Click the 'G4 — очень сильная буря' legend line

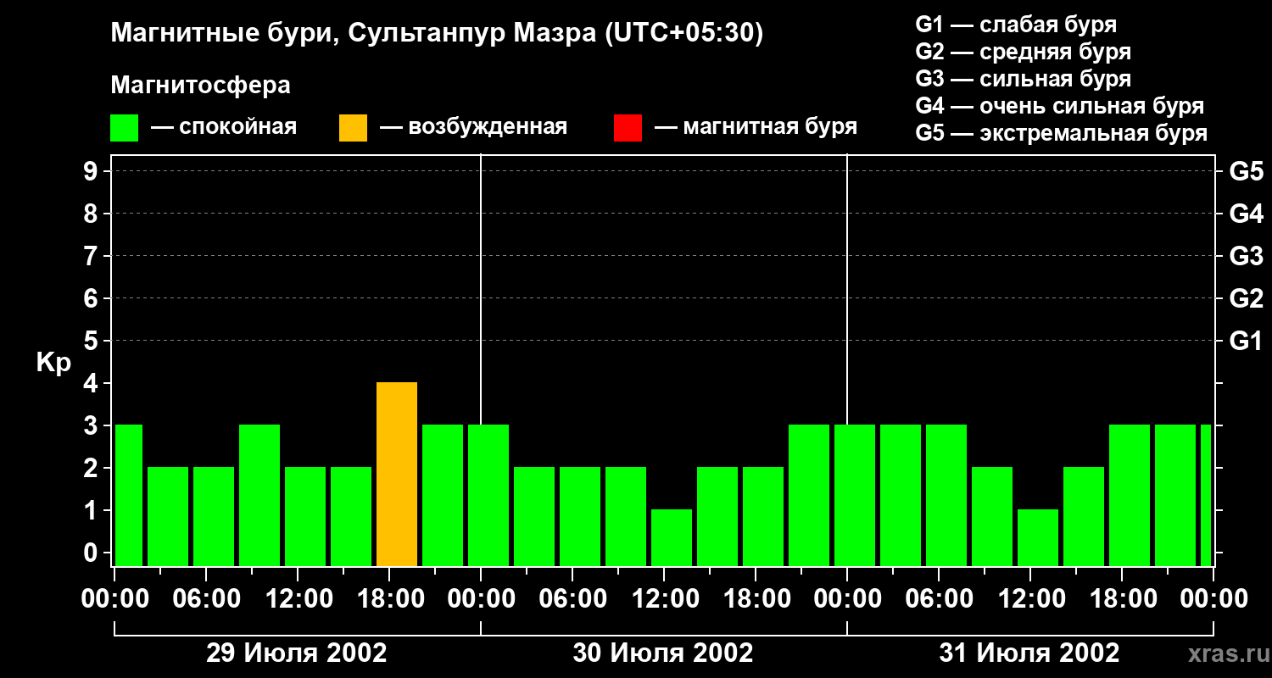(x=1060, y=106)
